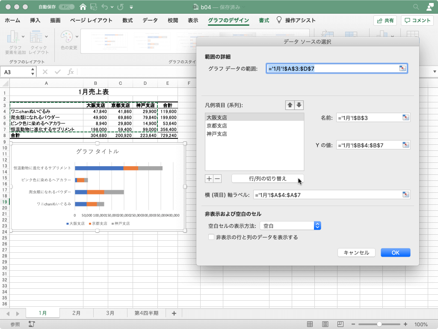Image resolution: width=438 pixels, height=329 pixels.
Task: Open 空白セルの表示方法 dropdown
Action: click(290, 226)
